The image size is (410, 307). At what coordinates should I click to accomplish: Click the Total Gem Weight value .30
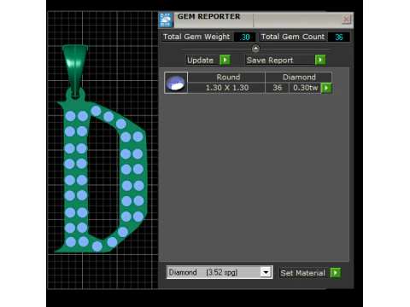click(244, 37)
